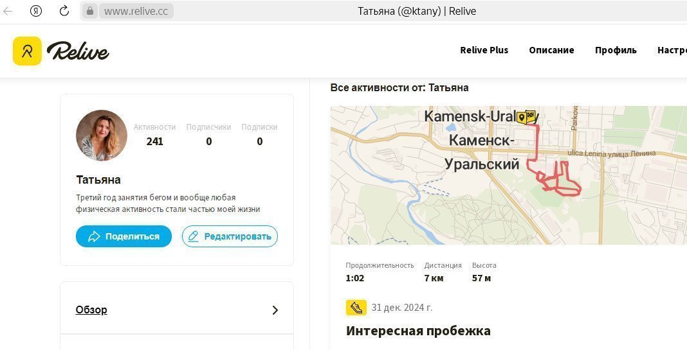687x350 pixels.
Task: Click the Relive wordmark text logo
Action: coord(78,51)
